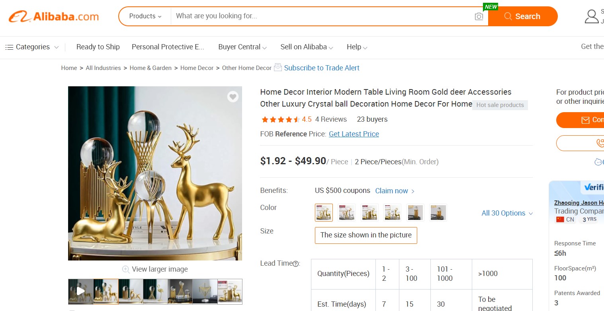Image resolution: width=604 pixels, height=311 pixels.
Task: Click the Subscribe to Trade Alert envelope icon
Action: pos(278,68)
